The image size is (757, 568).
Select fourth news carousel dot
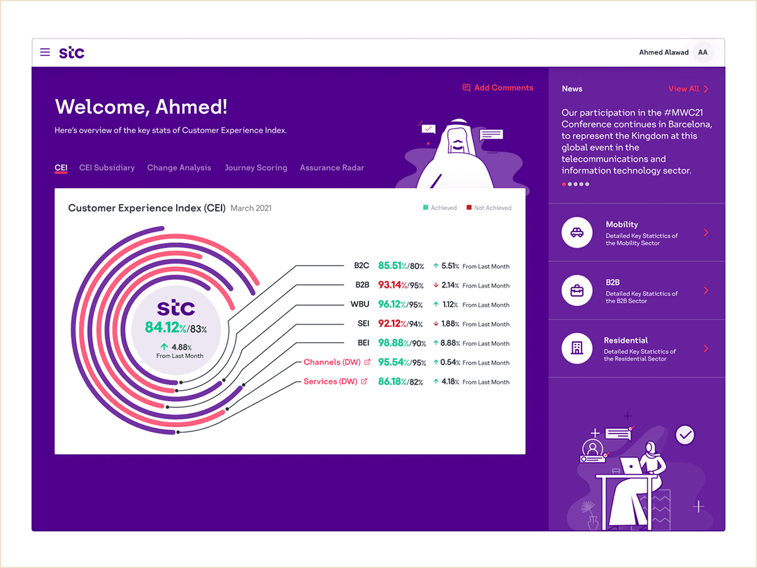[x=581, y=184]
